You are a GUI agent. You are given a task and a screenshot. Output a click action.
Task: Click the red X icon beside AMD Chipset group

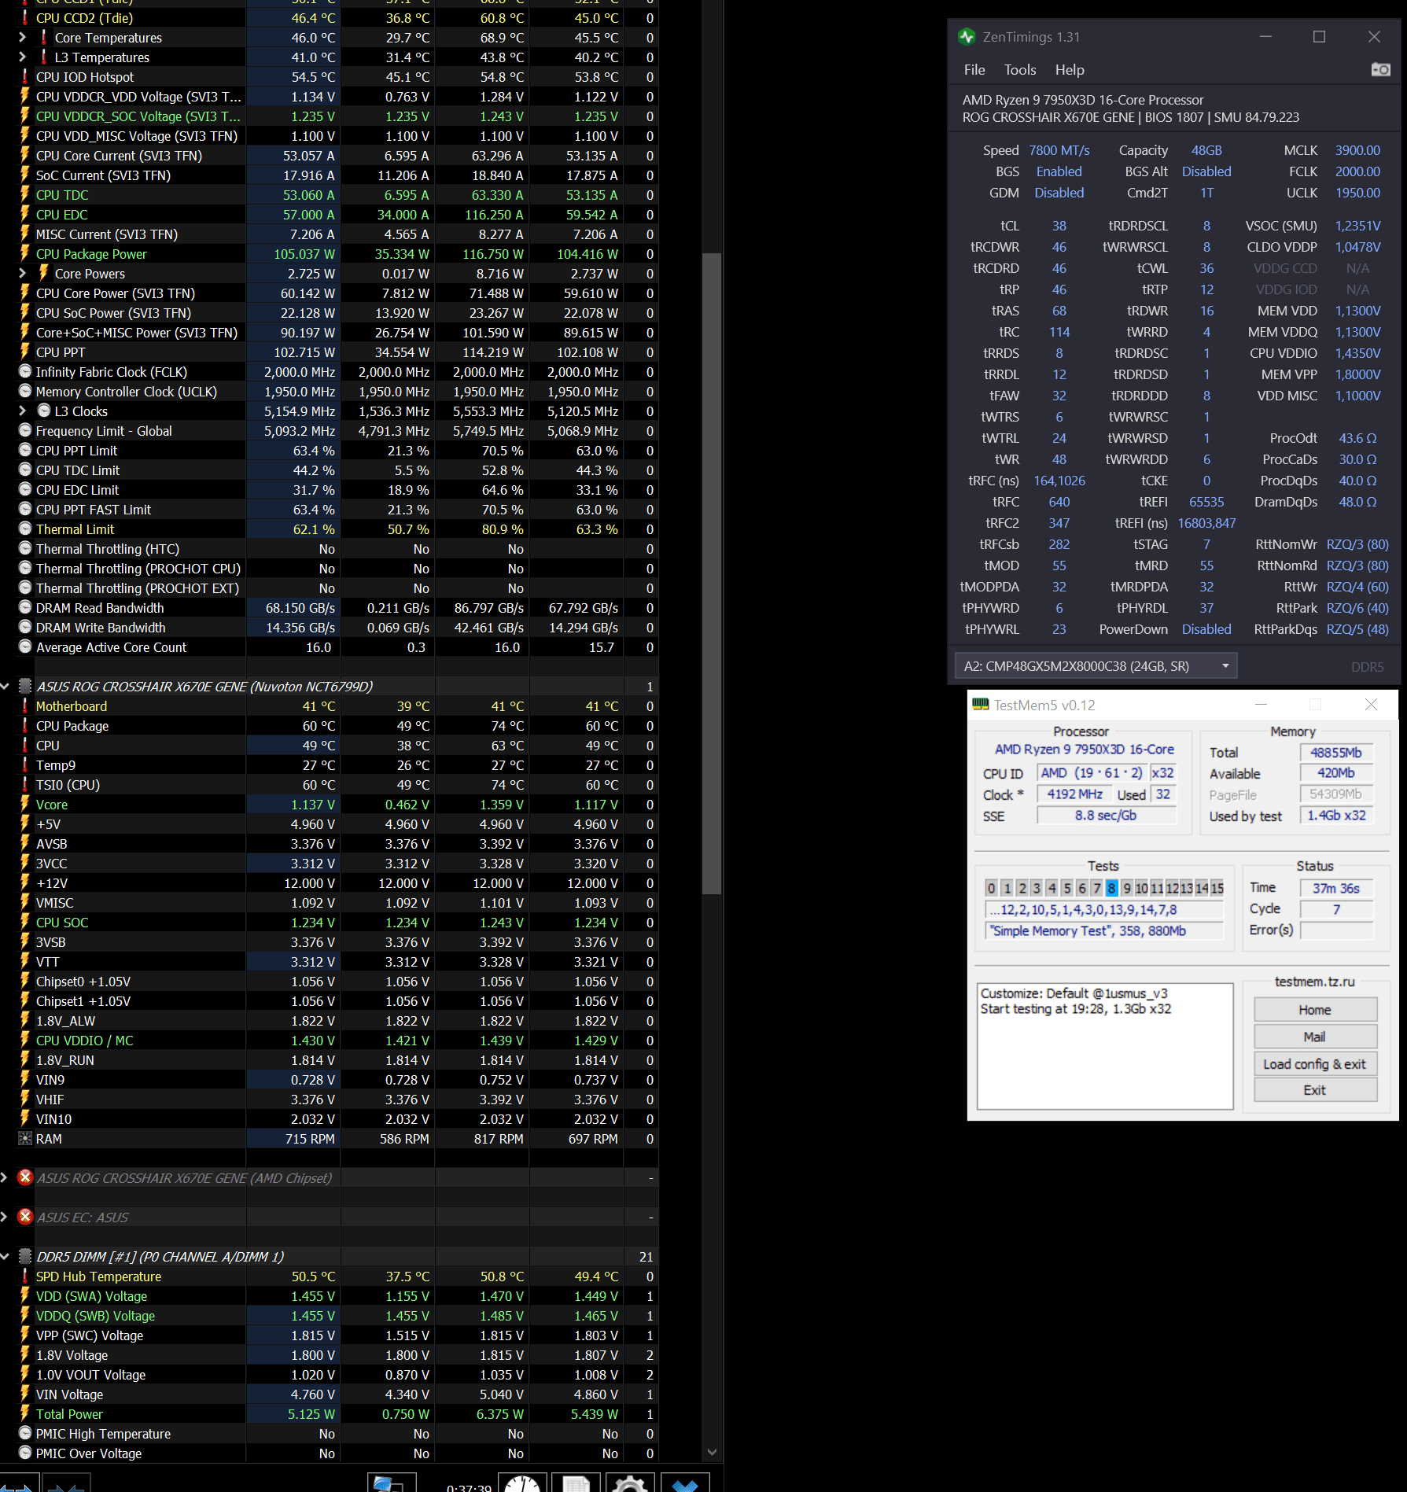(x=25, y=1177)
